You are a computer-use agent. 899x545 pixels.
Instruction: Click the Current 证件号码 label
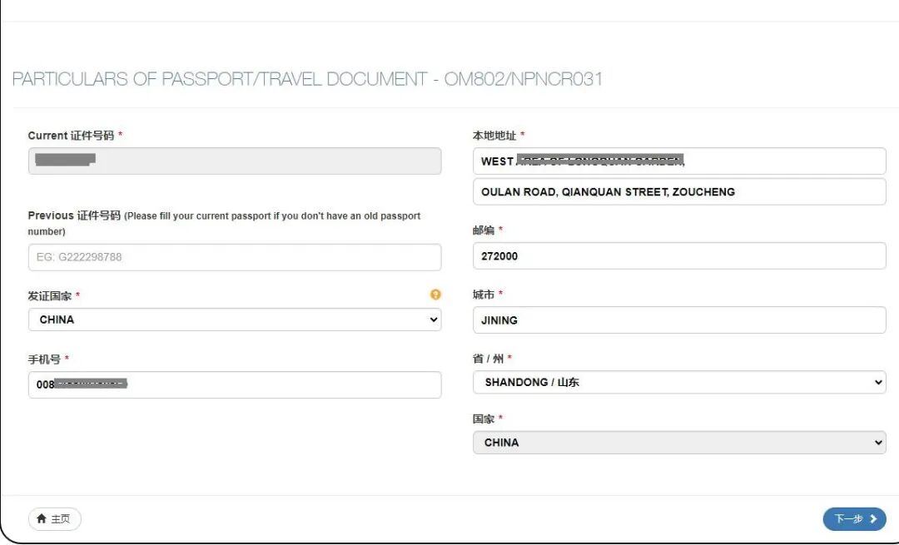click(71, 136)
